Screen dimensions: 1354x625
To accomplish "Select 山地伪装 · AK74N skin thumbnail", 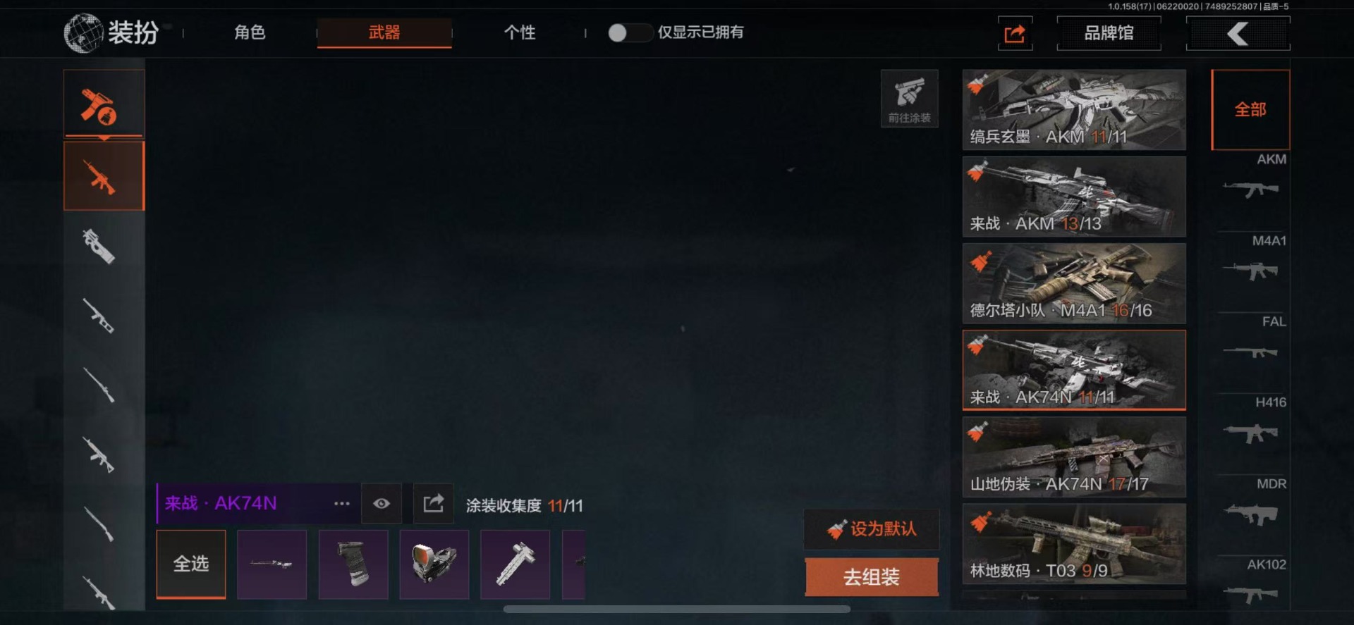I will (x=1074, y=457).
